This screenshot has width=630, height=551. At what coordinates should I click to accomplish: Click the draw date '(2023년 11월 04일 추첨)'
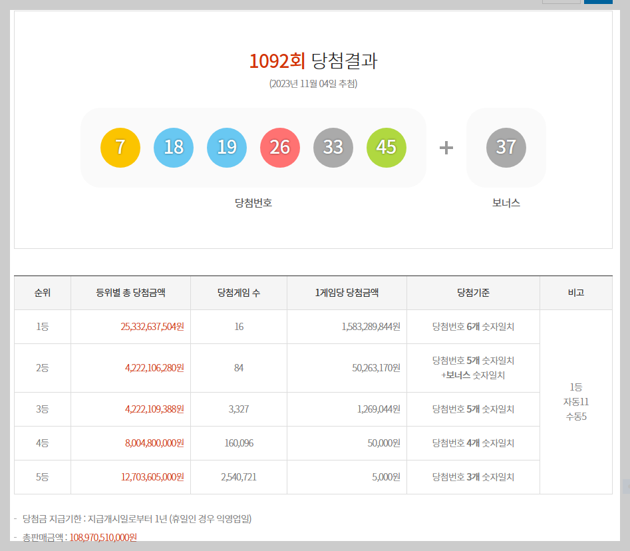[x=313, y=84]
